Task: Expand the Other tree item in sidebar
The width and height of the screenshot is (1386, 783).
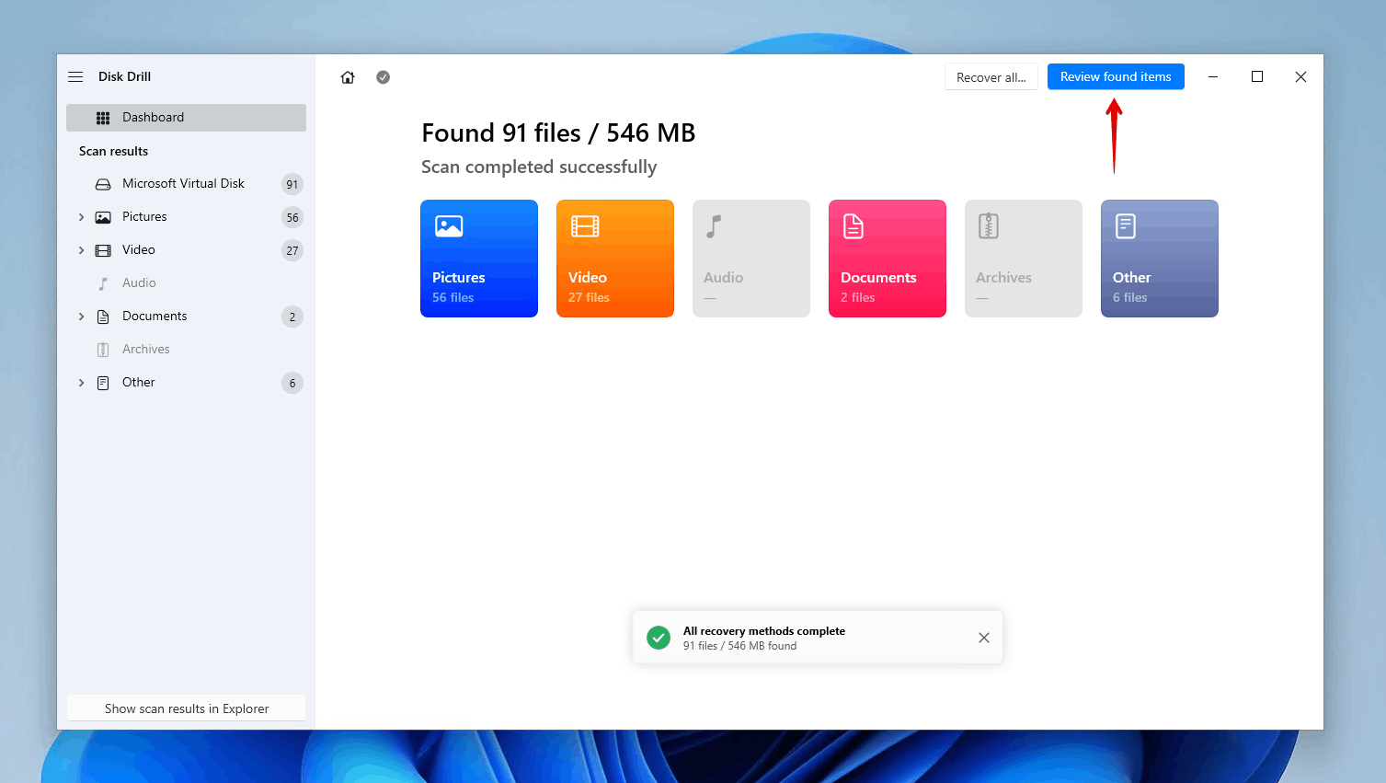Action: point(81,383)
